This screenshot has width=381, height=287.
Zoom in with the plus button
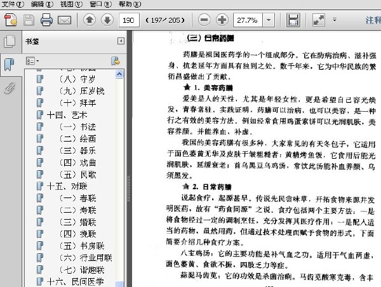coord(222,20)
